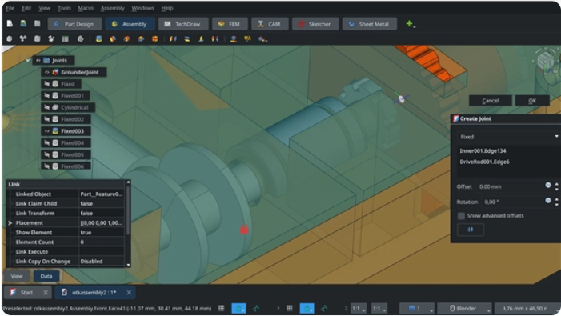Click the OK button
The height and width of the screenshot is (316, 561).
coord(532,101)
